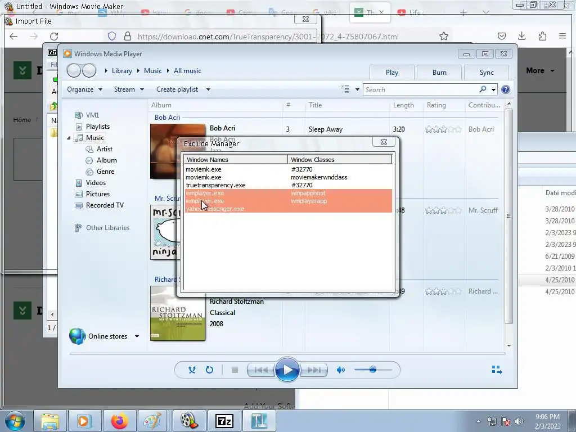Switch to the Burn tab
Image resolution: width=576 pixels, height=432 pixels.
[439, 73]
